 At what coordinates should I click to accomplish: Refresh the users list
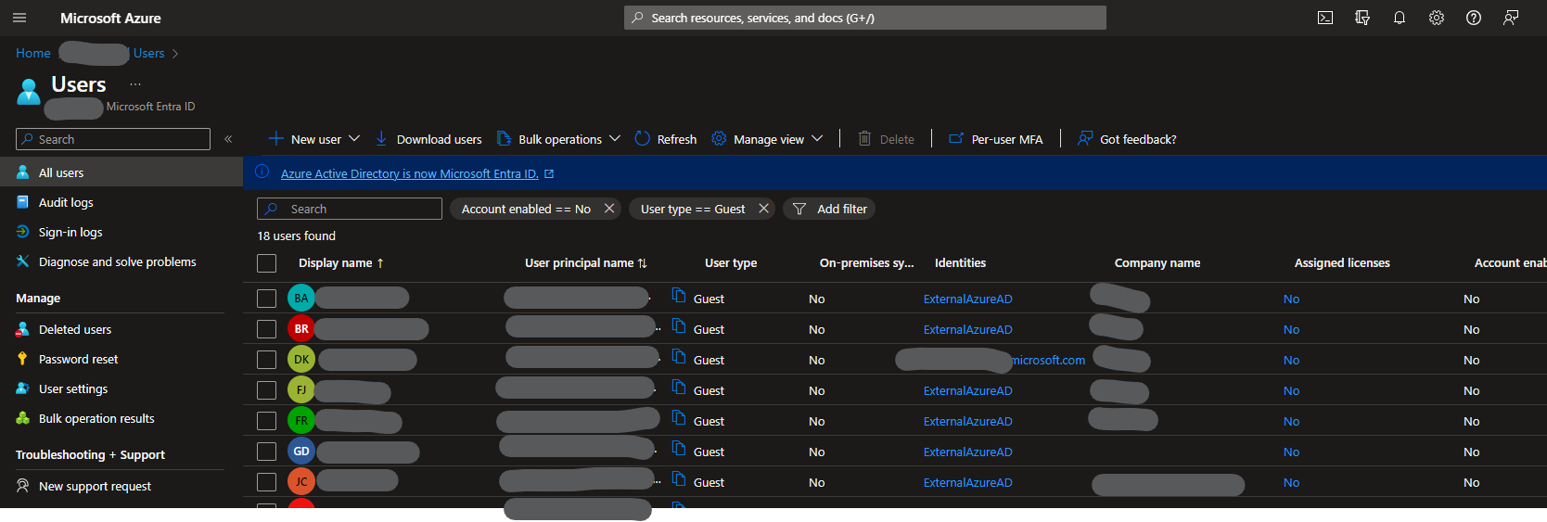pyautogui.click(x=666, y=139)
